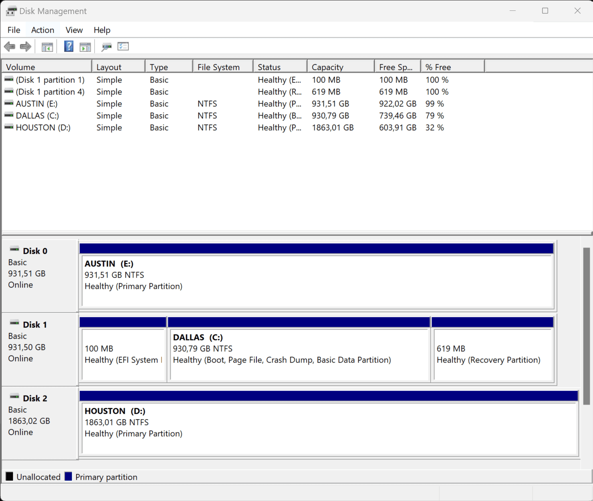Click the NTFS cell in AUSTIN row
Screen dimensions: 593x501
[207, 104]
